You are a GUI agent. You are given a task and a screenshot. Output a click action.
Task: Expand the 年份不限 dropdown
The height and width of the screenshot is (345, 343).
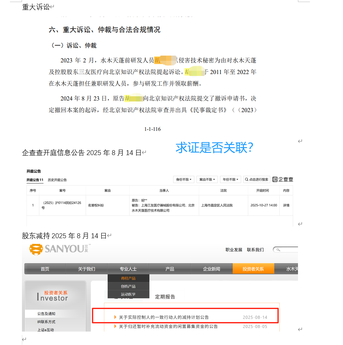tap(230, 179)
